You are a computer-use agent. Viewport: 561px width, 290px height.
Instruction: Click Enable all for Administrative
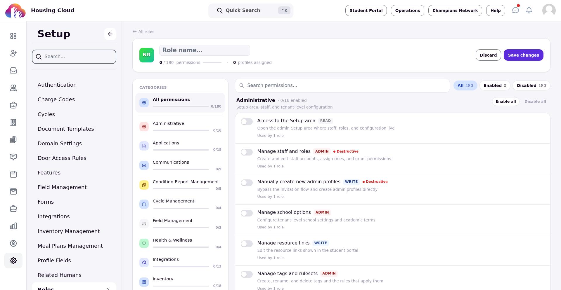505,102
